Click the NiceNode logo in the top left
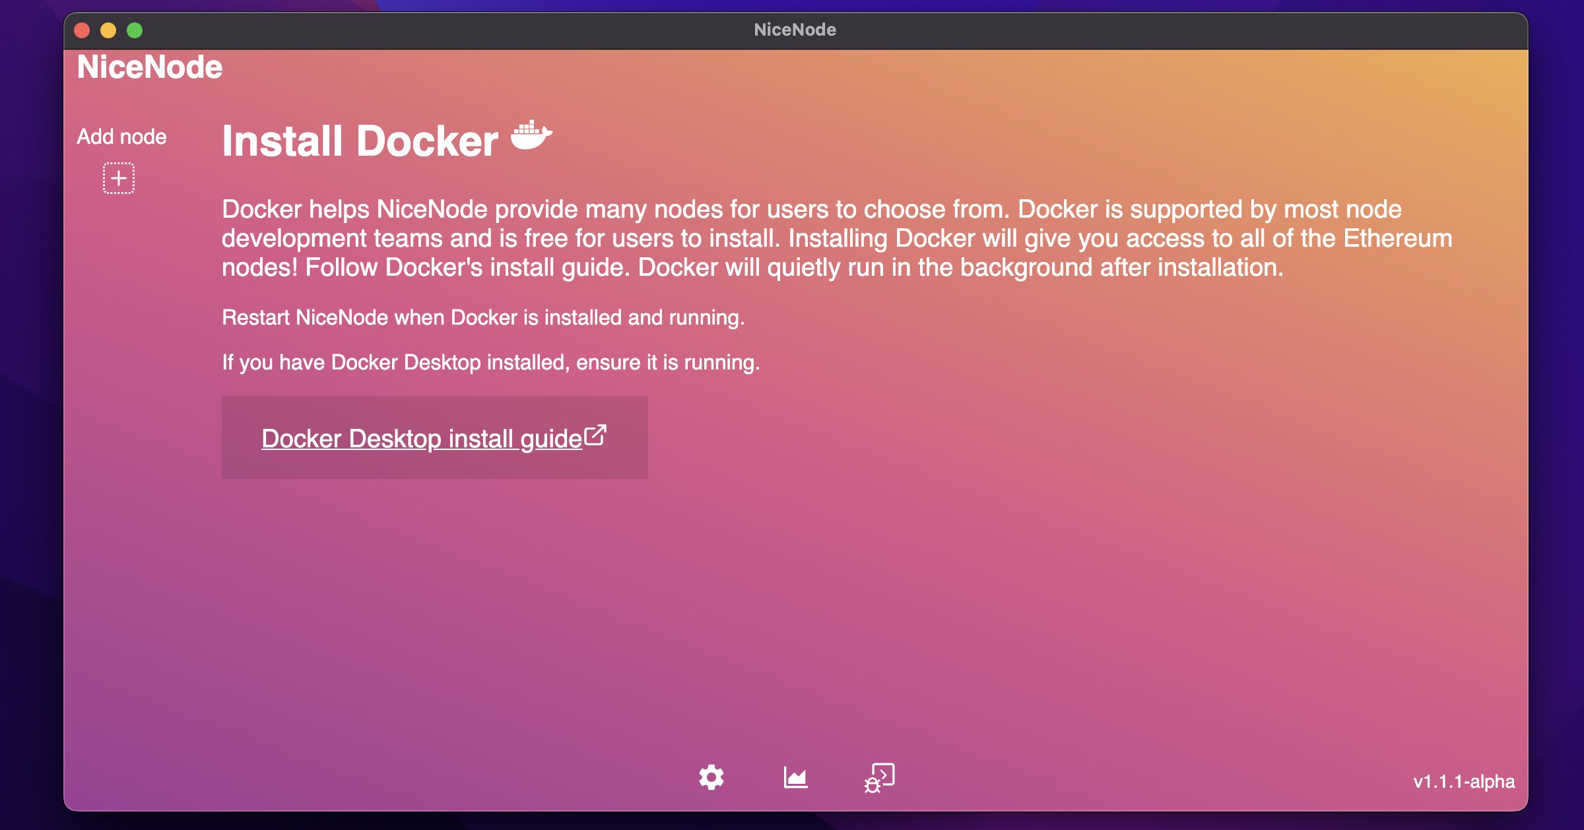 (149, 66)
